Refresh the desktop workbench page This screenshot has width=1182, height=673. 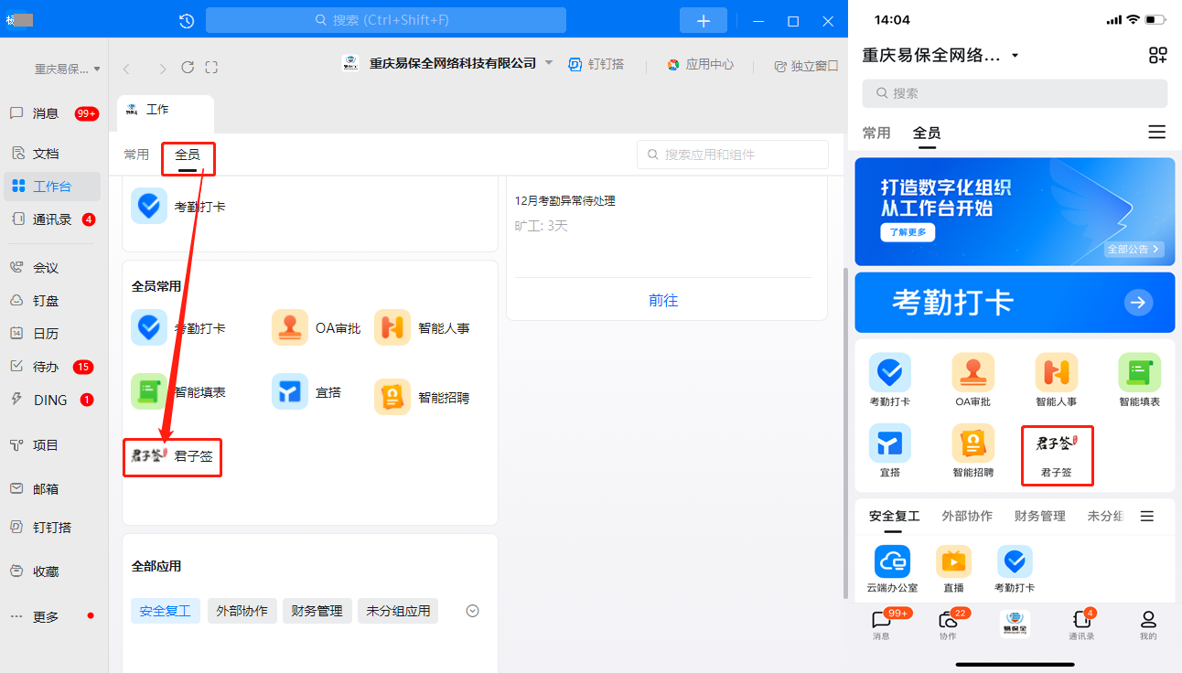(x=188, y=67)
